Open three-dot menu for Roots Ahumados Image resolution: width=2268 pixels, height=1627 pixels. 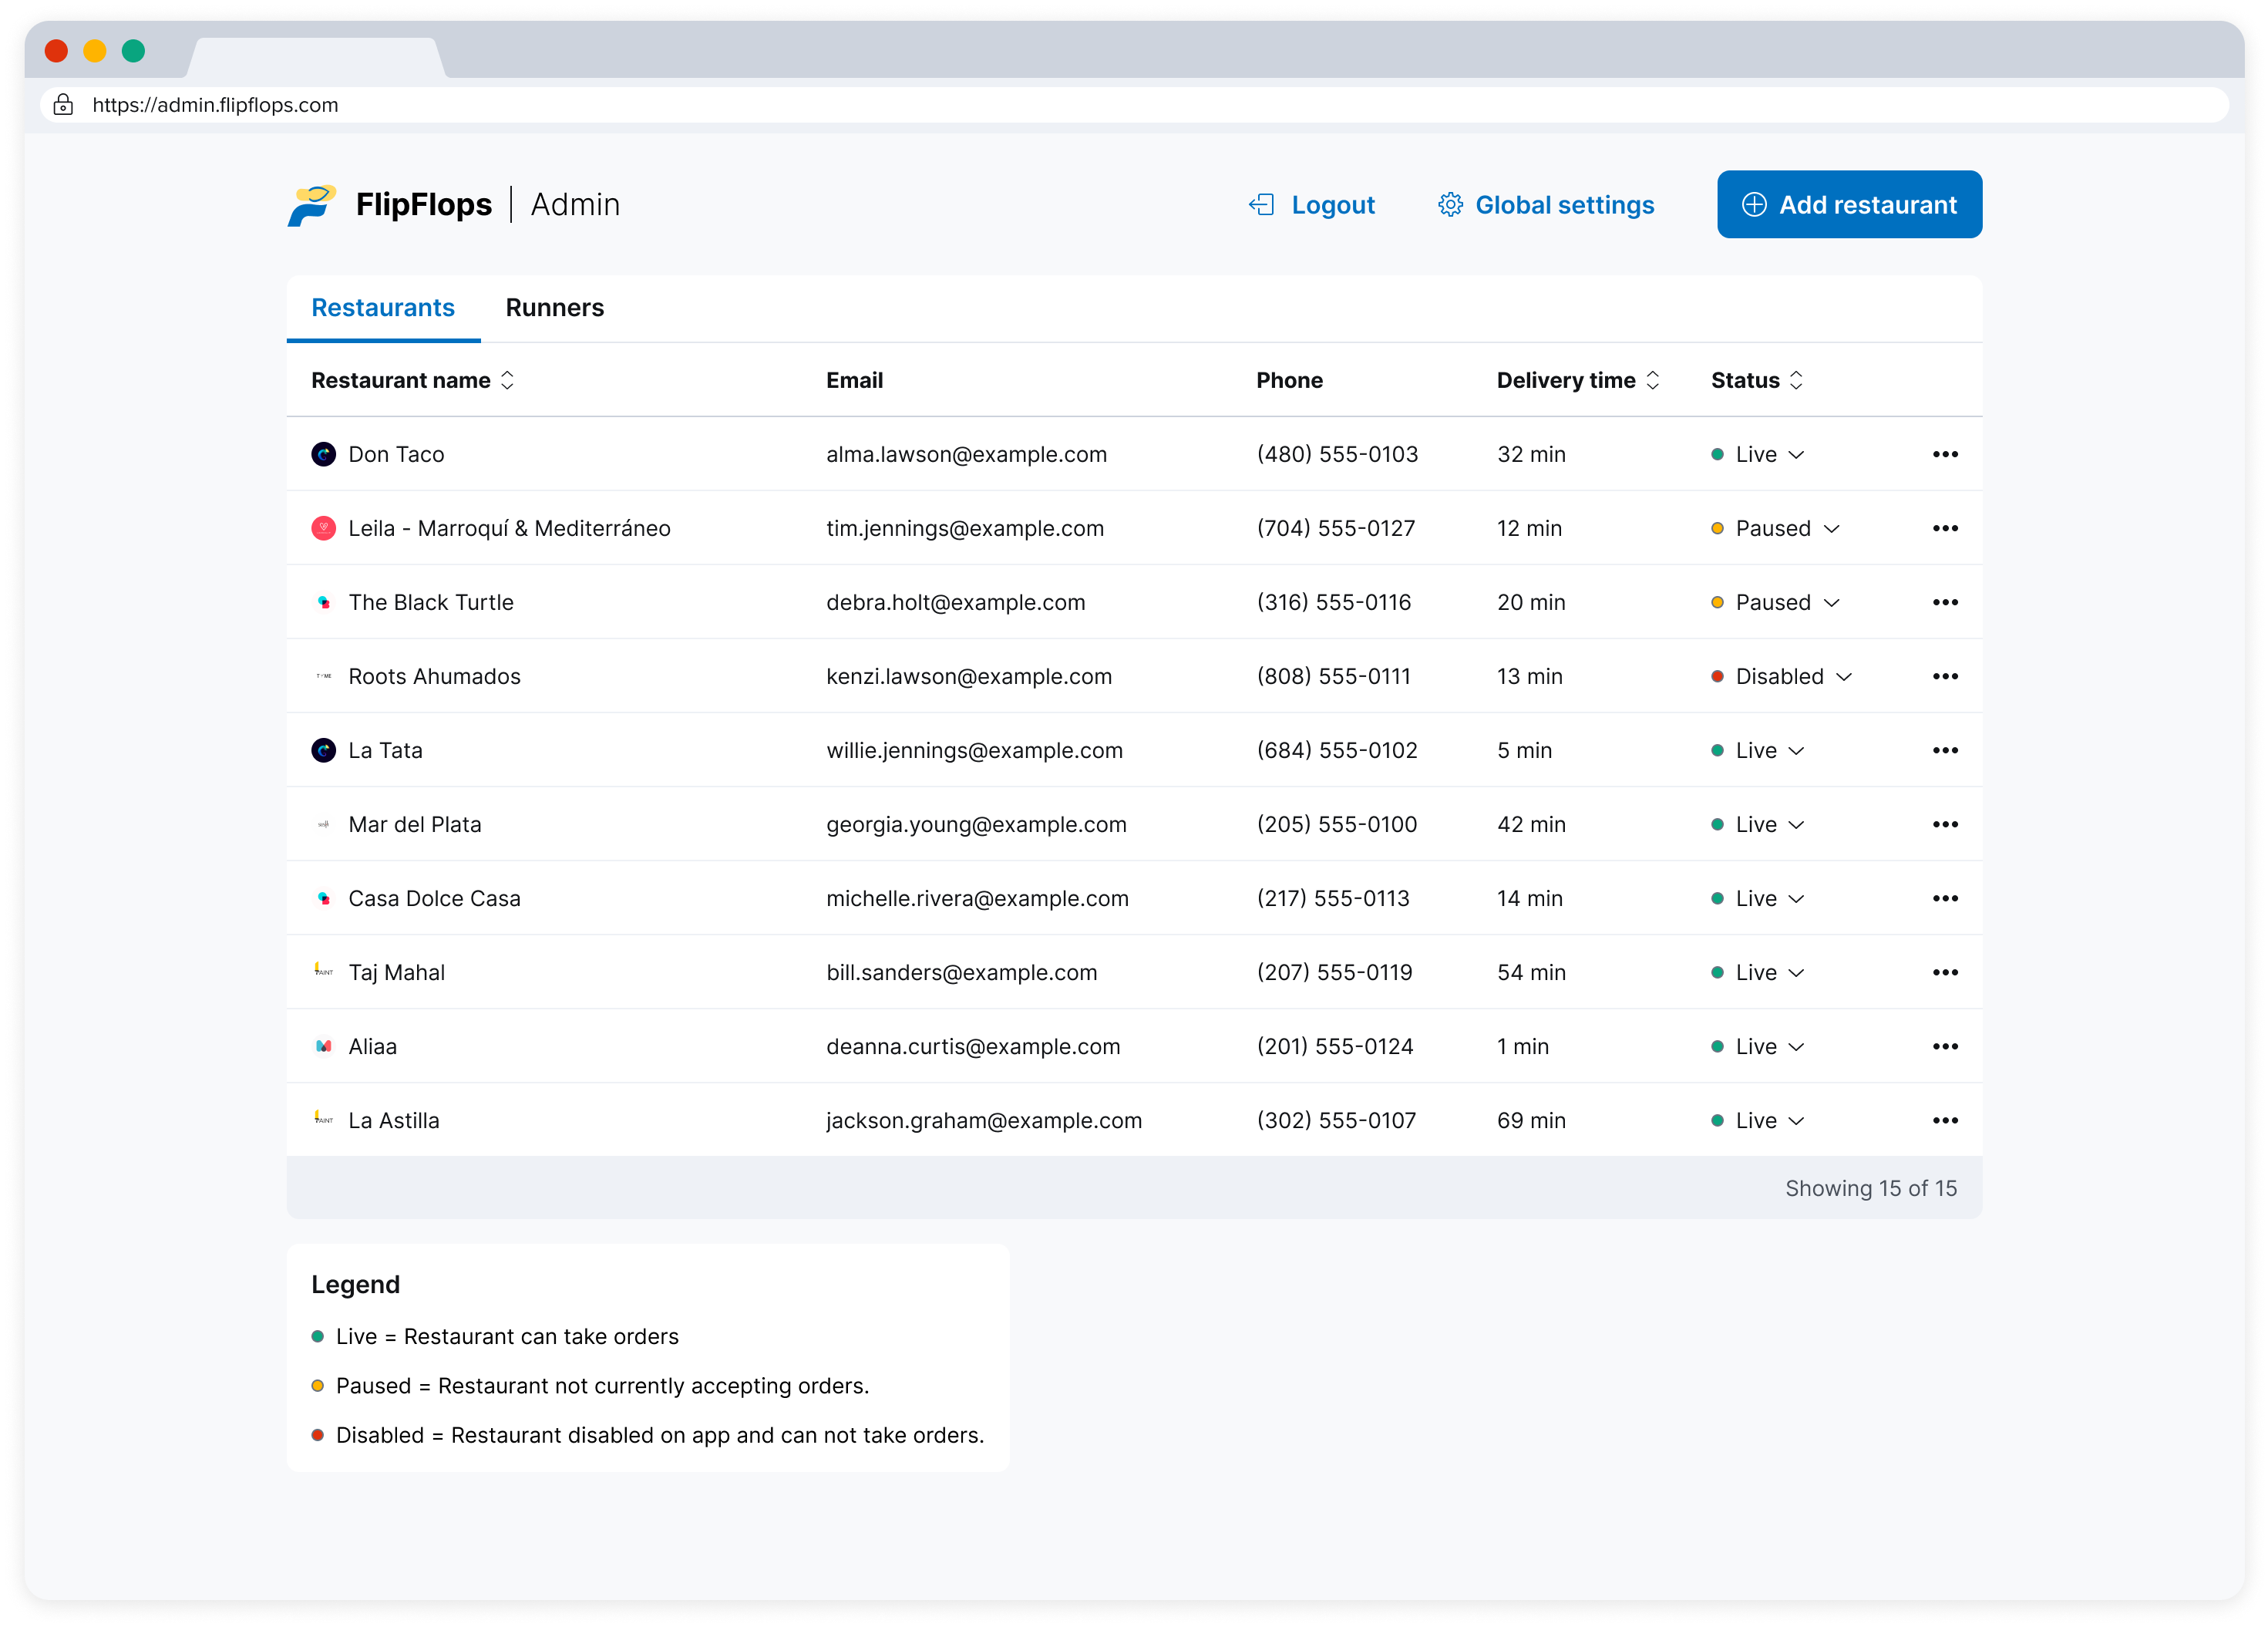click(1944, 677)
